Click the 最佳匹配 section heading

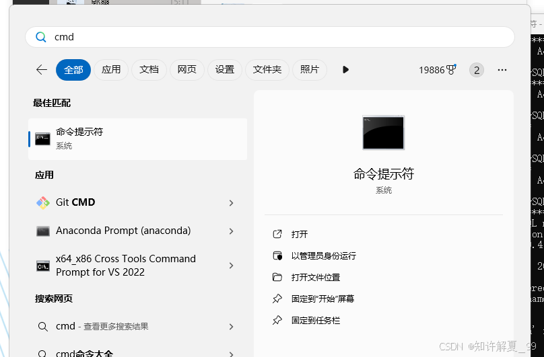pos(52,103)
